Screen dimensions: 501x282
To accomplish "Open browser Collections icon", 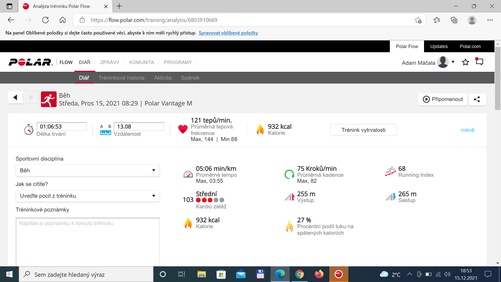I will coord(454,20).
